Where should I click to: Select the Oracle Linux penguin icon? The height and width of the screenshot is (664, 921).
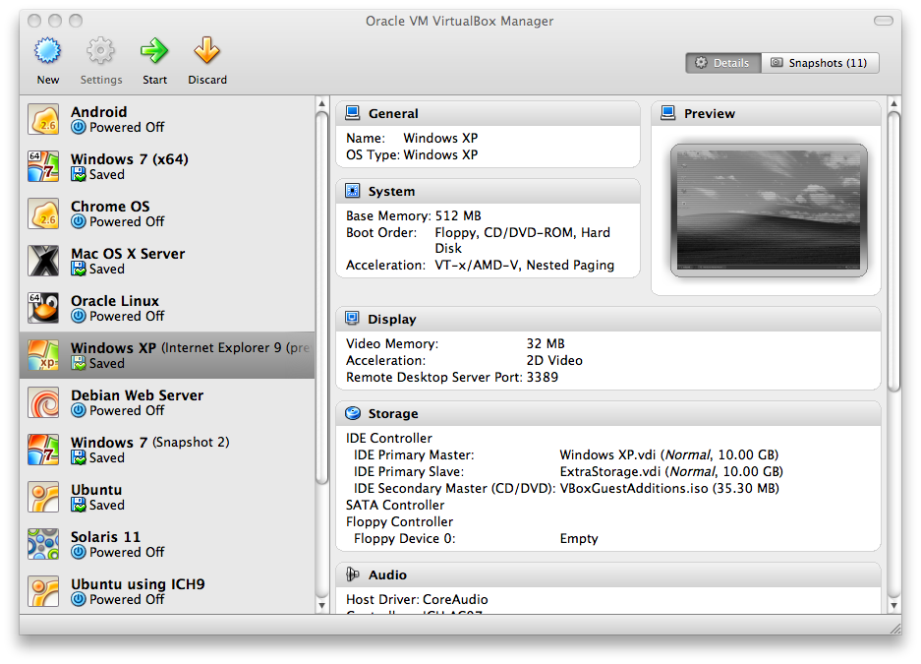pyautogui.click(x=44, y=309)
